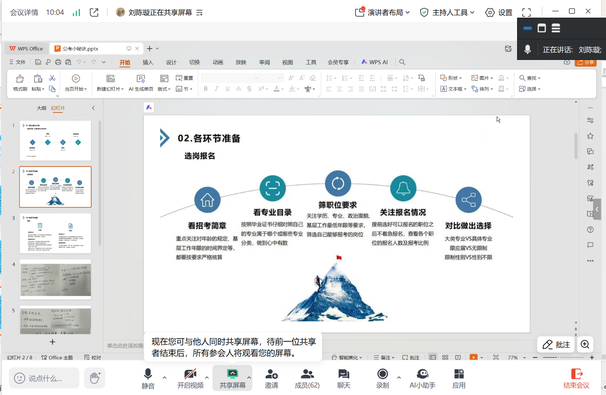The width and height of the screenshot is (606, 395).
Task: Open the chat panel icon
Action: (x=344, y=374)
